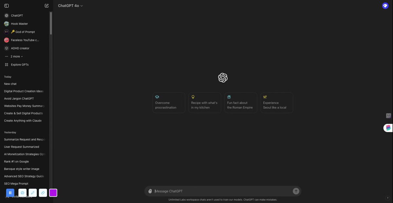Open 'Websites Pay Money Summary' chat
This screenshot has width=393, height=203.
pyautogui.click(x=24, y=106)
